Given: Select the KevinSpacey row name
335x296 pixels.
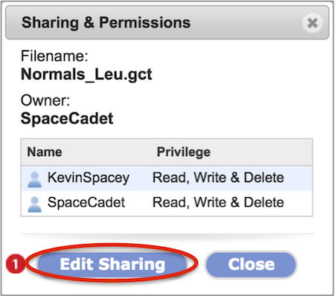Looking at the screenshot, I should (89, 178).
